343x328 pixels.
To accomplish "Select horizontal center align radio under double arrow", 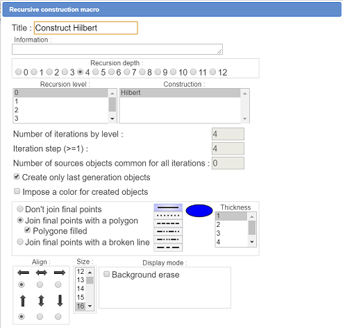I will click(x=40, y=284).
